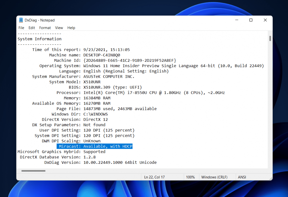Image resolution: width=288 pixels, height=197 pixels.
Task: Click the highlighted Miracast text line
Action: tap(95, 146)
